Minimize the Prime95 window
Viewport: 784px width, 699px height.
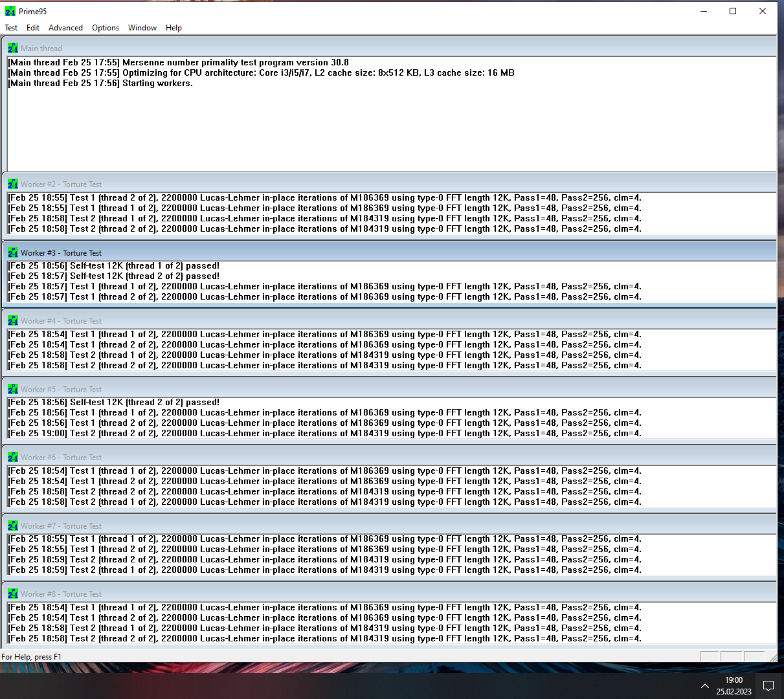click(x=704, y=11)
